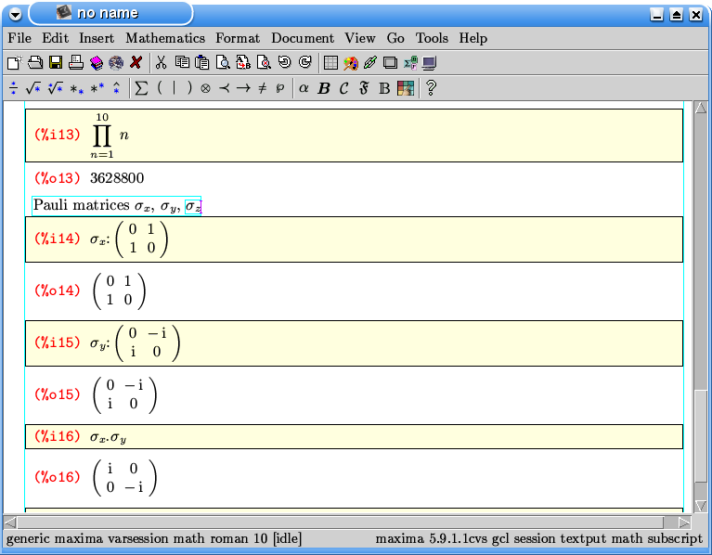
Task: Insert a link with the chain icon
Action: pyautogui.click(x=370, y=62)
